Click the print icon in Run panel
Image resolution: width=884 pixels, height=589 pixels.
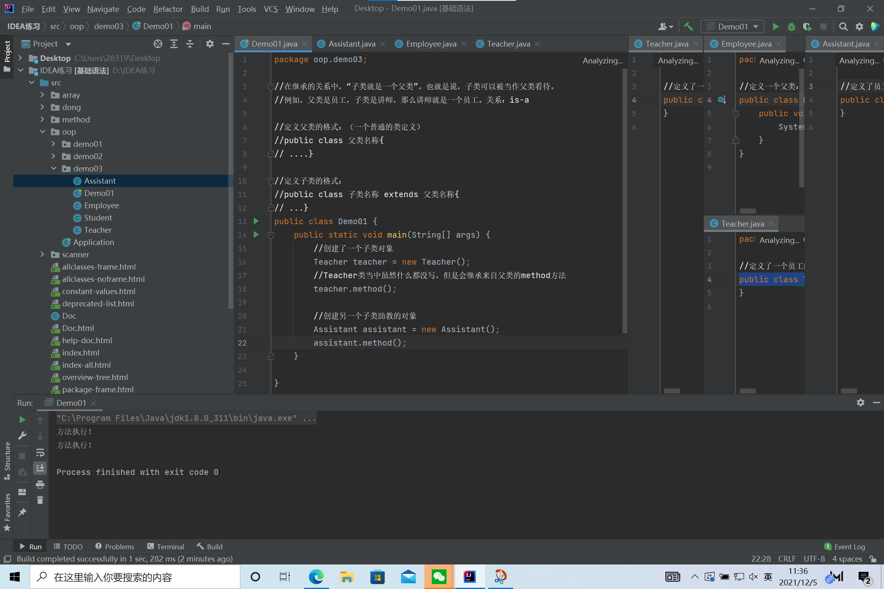point(40,485)
